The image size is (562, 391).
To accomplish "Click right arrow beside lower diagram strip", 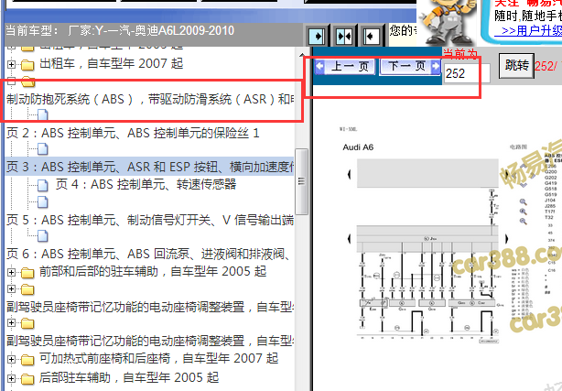I will pyautogui.click(x=506, y=239).
